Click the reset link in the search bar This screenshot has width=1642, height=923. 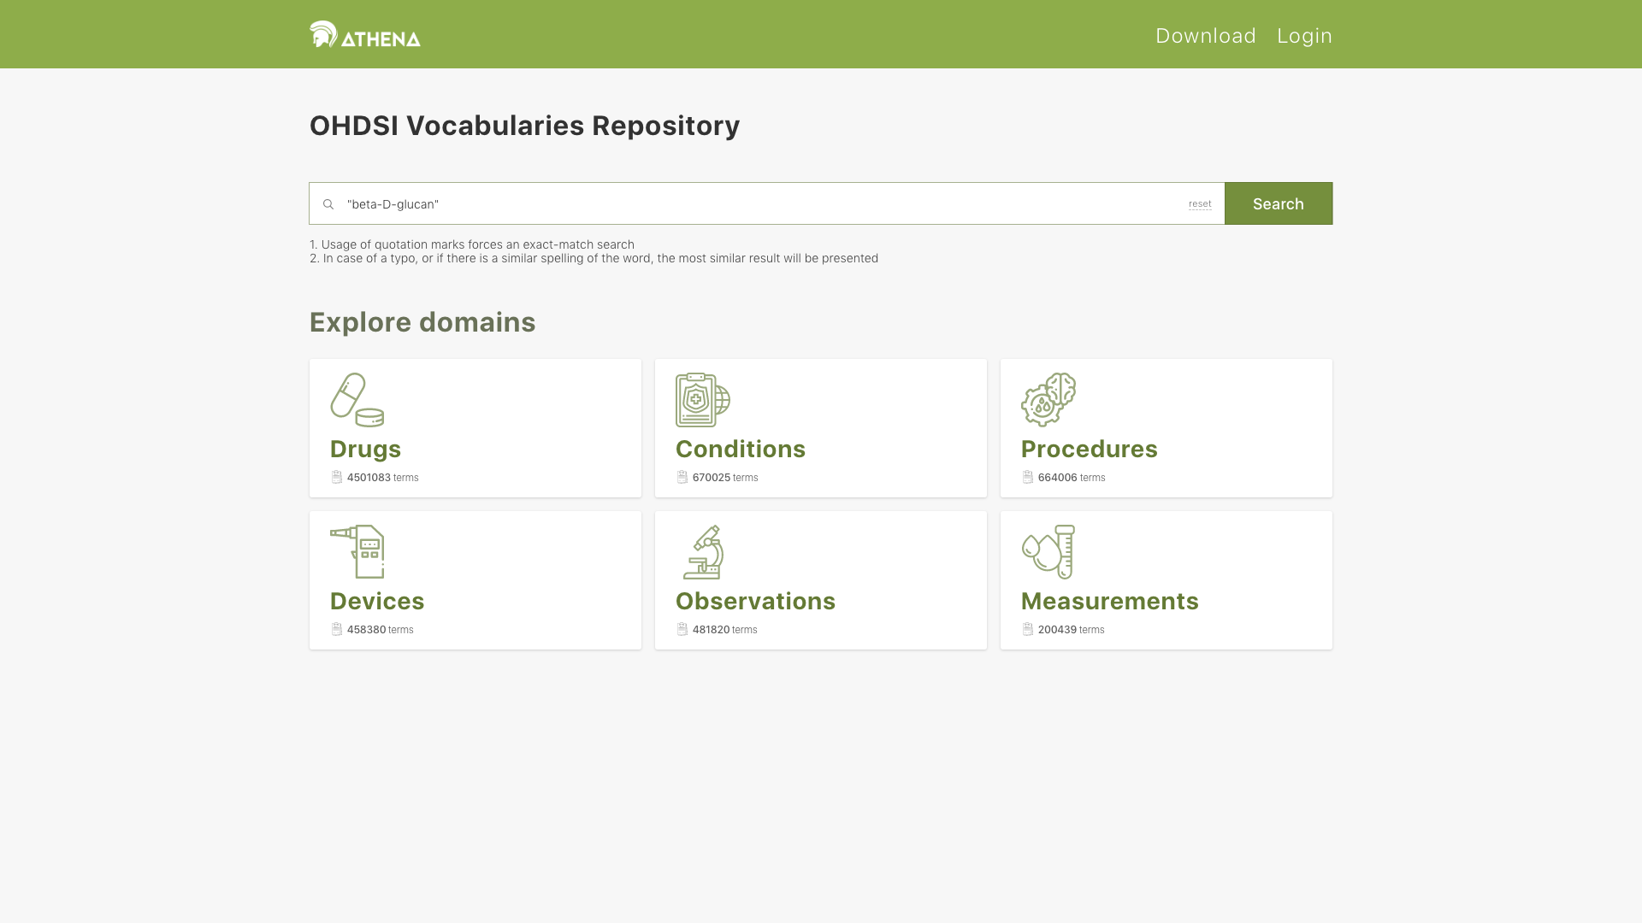1200,204
